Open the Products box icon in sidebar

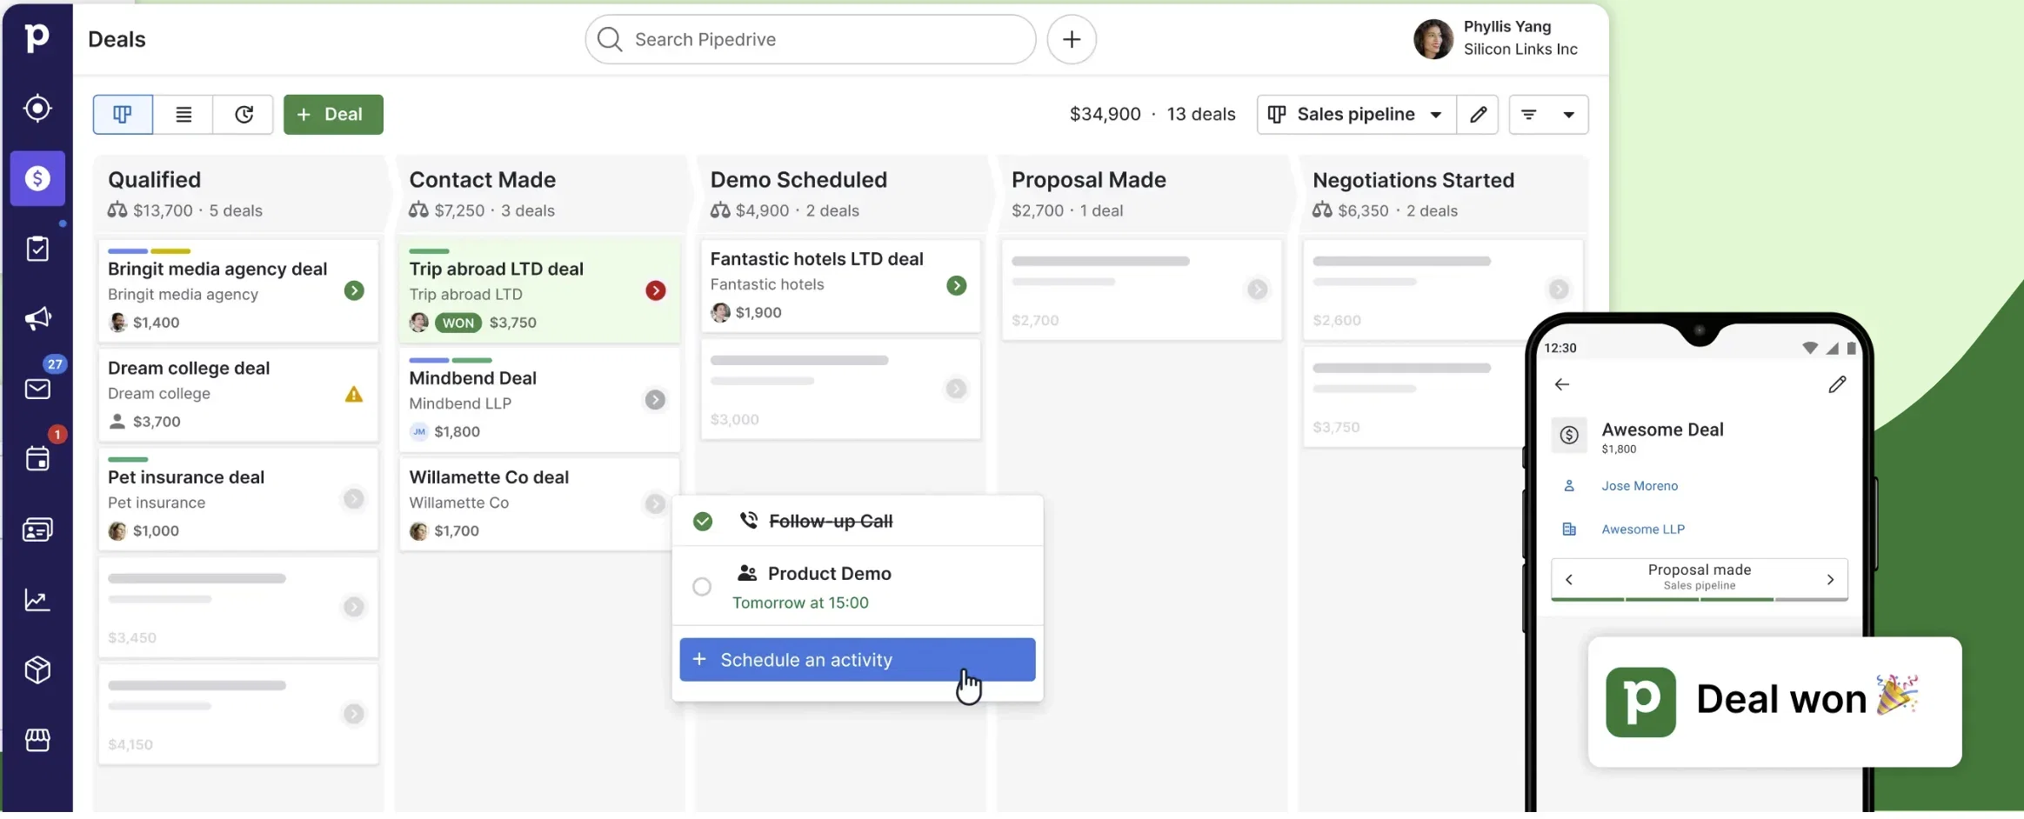click(37, 669)
